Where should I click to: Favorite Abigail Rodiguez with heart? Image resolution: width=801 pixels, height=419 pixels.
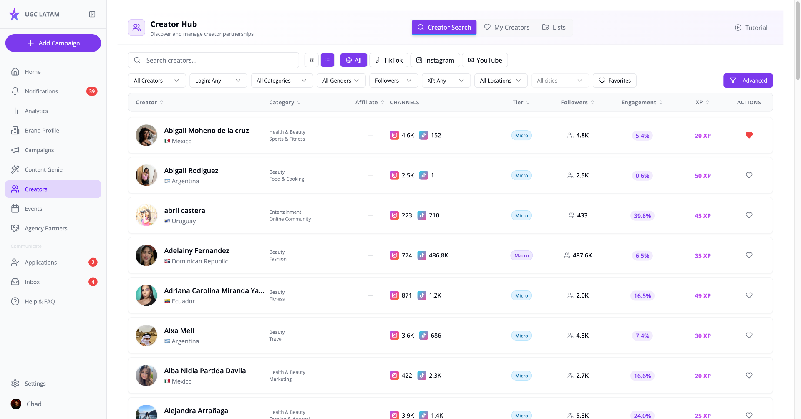749,175
